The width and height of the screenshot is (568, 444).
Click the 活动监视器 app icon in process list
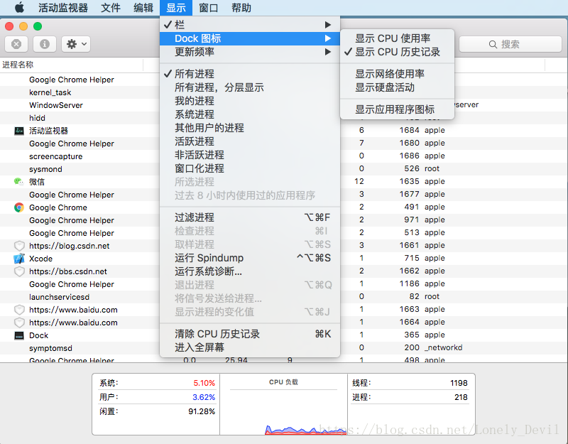[19, 131]
